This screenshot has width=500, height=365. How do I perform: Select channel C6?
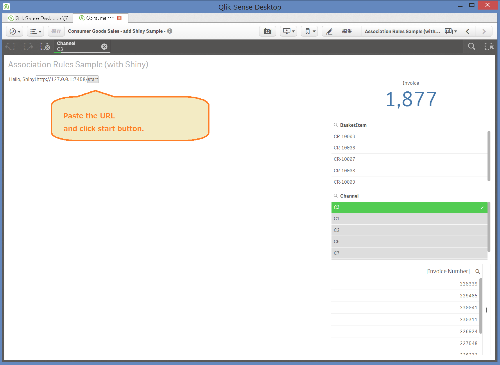(409, 241)
